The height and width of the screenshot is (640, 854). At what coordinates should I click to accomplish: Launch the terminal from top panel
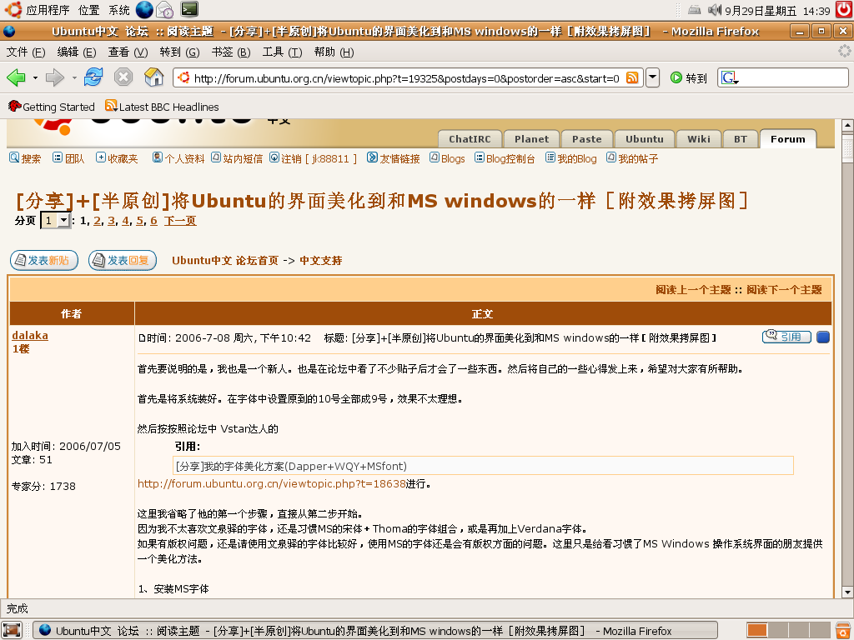coord(189,9)
